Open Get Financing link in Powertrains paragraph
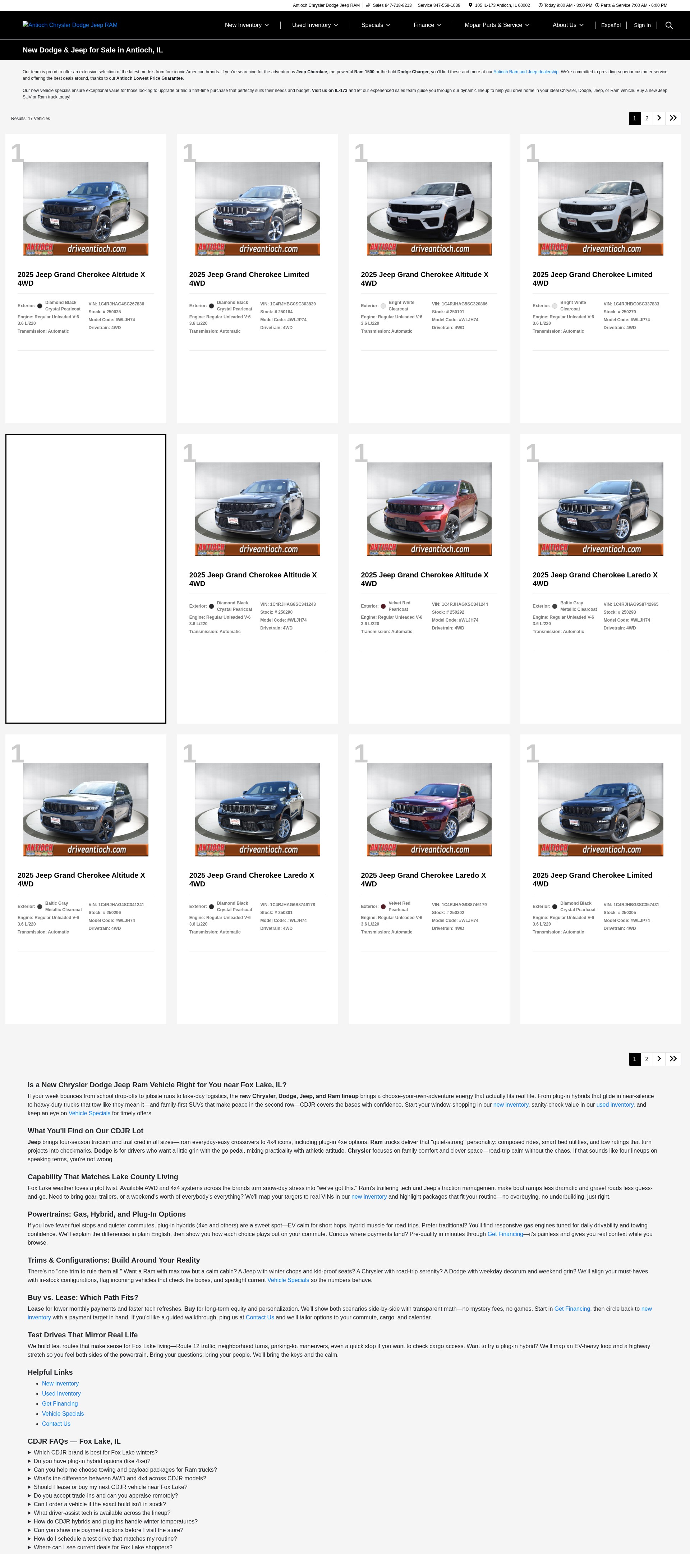This screenshot has width=690, height=1554. [505, 1233]
